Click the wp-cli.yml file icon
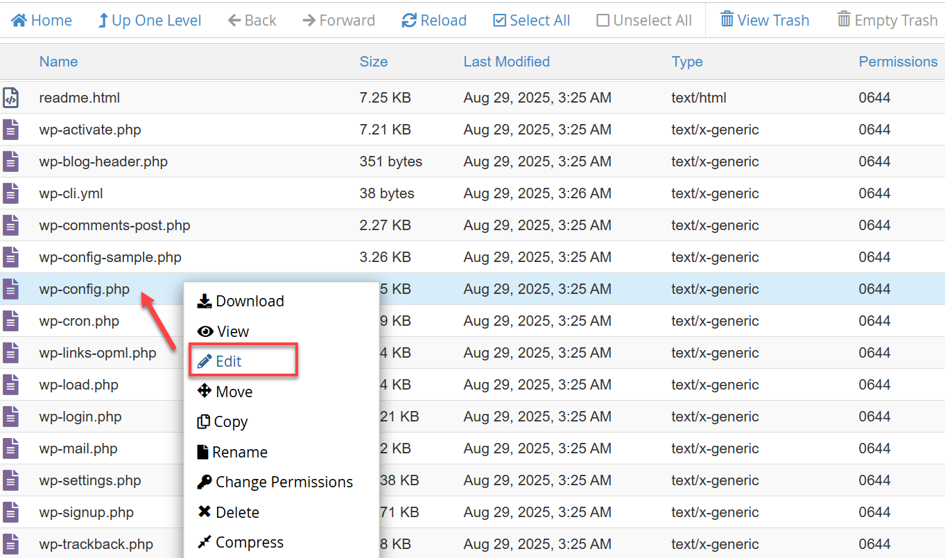 (x=10, y=193)
